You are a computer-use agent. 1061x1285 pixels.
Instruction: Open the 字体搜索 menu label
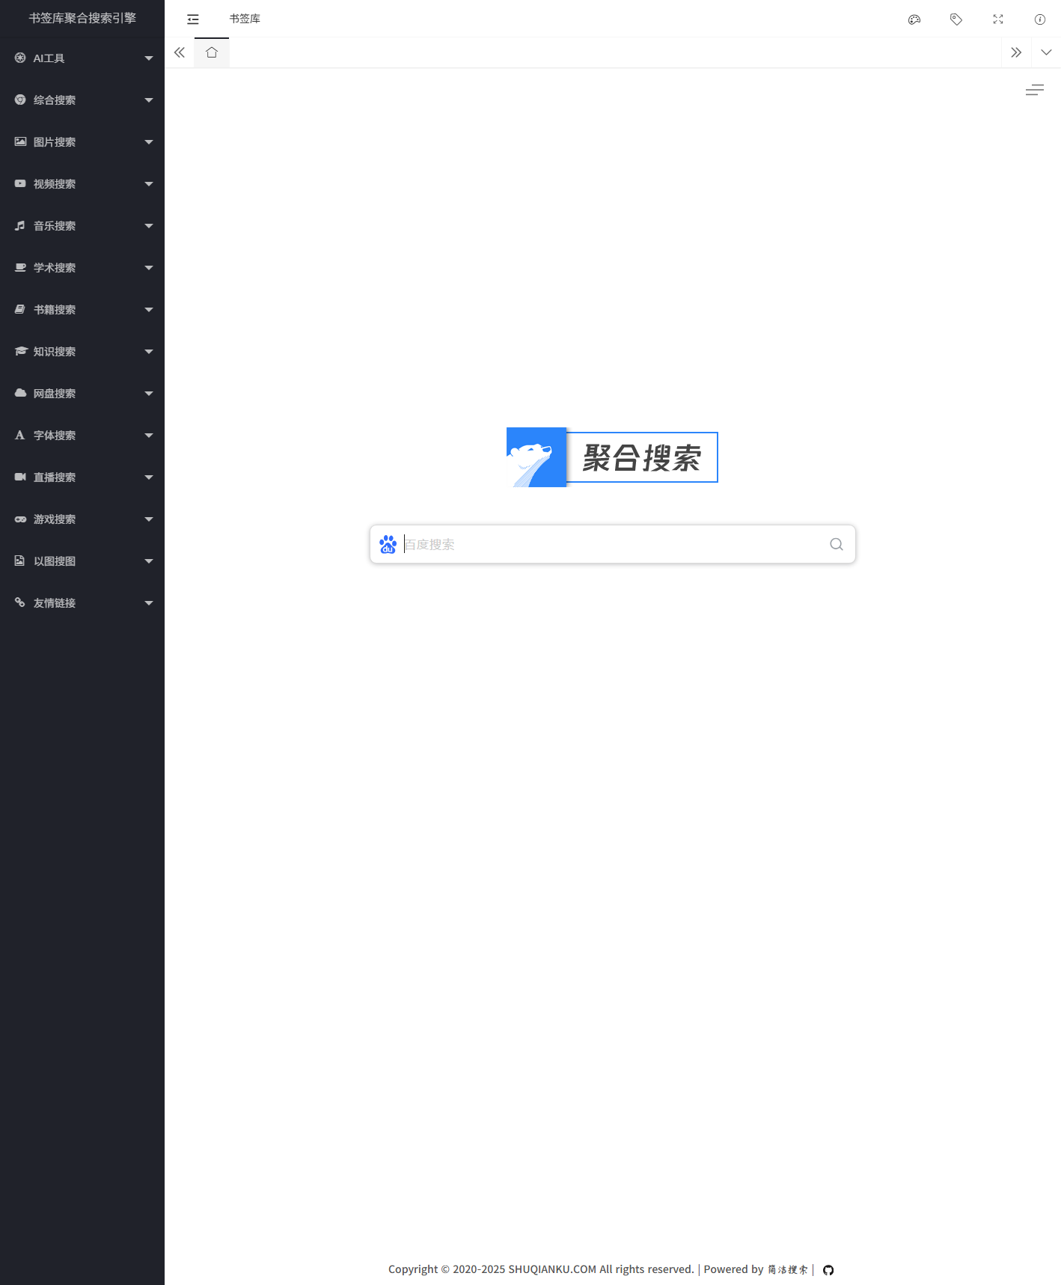[55, 435]
